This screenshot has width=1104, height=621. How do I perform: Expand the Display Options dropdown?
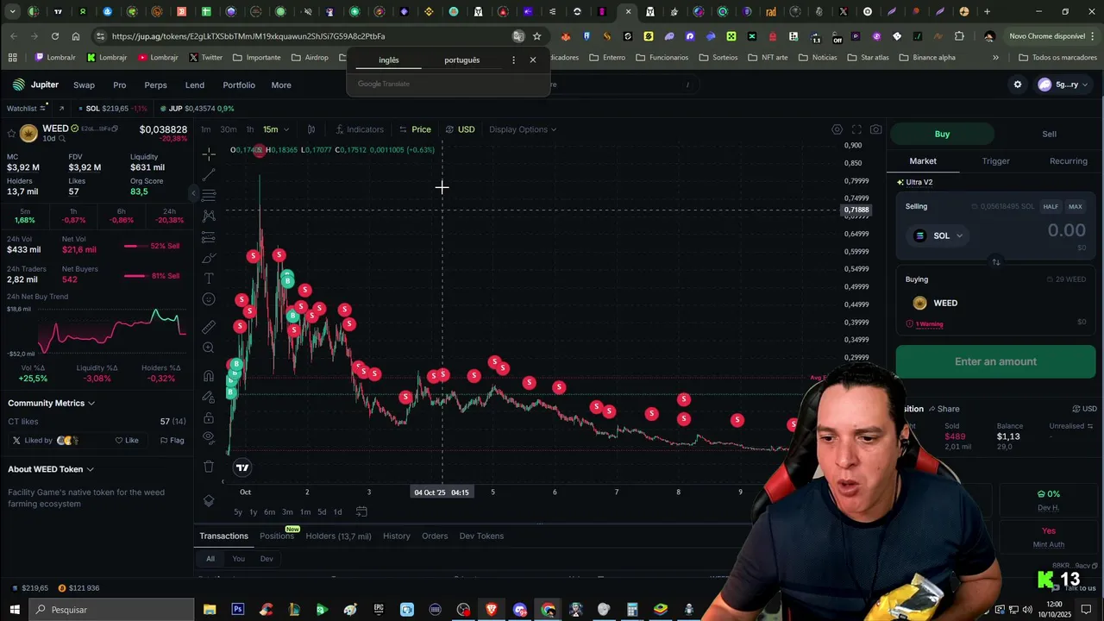coord(523,129)
